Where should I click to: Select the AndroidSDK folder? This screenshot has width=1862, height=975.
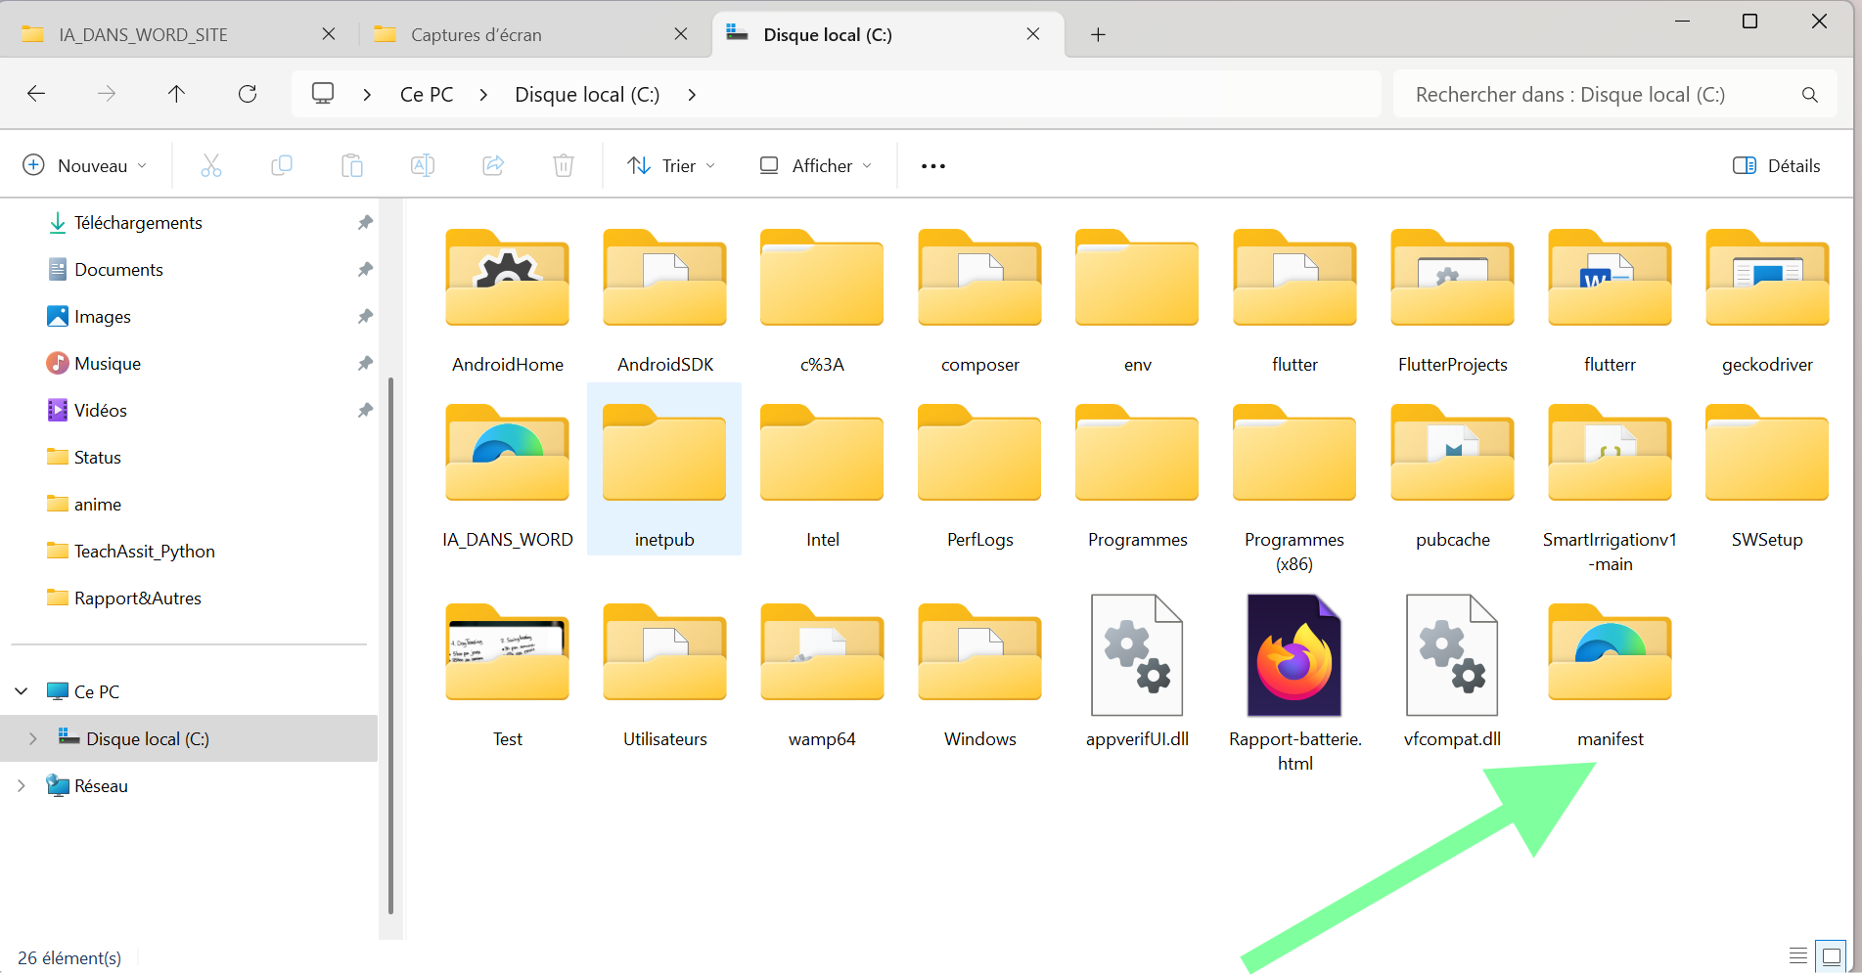[x=665, y=301]
